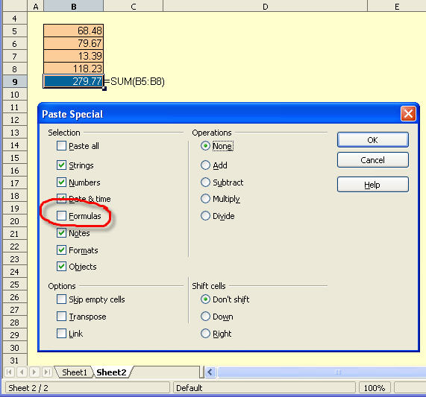The image size is (426, 397).
Task: Uncheck the Notes checkbox
Action: (x=61, y=232)
